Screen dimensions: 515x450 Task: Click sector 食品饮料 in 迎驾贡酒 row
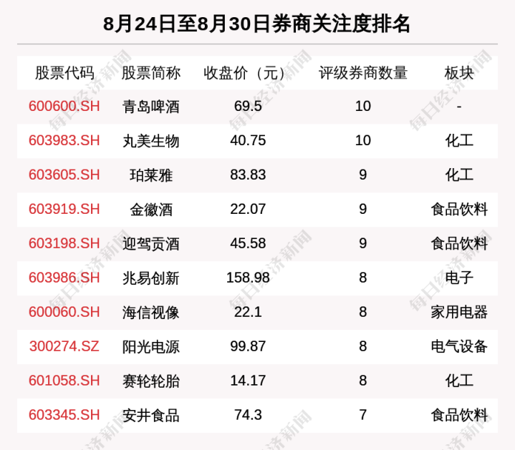pyautogui.click(x=459, y=243)
